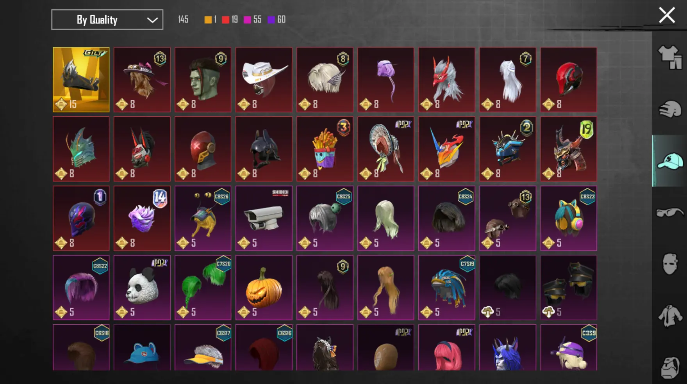Open the face mask category icon

tap(670, 264)
